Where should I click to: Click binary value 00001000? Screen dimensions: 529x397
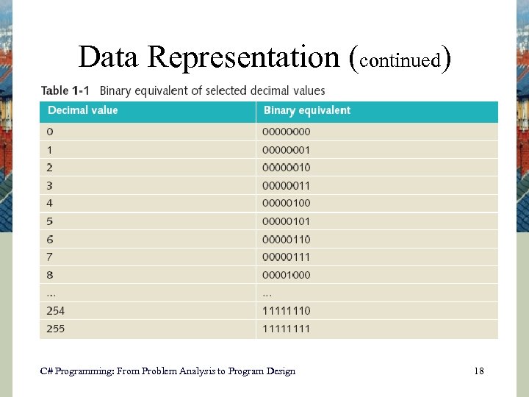(x=287, y=275)
